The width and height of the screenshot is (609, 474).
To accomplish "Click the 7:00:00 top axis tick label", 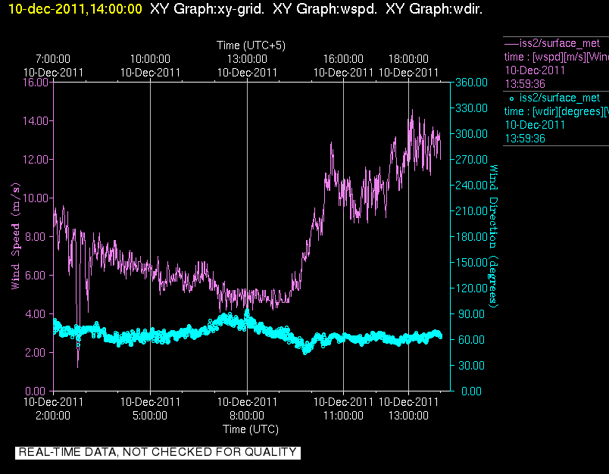I will [x=53, y=59].
